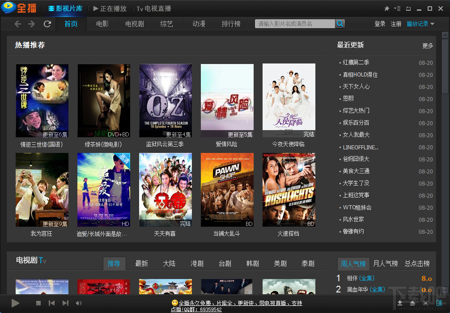Click 更多 in 最近更新

[x=428, y=46]
